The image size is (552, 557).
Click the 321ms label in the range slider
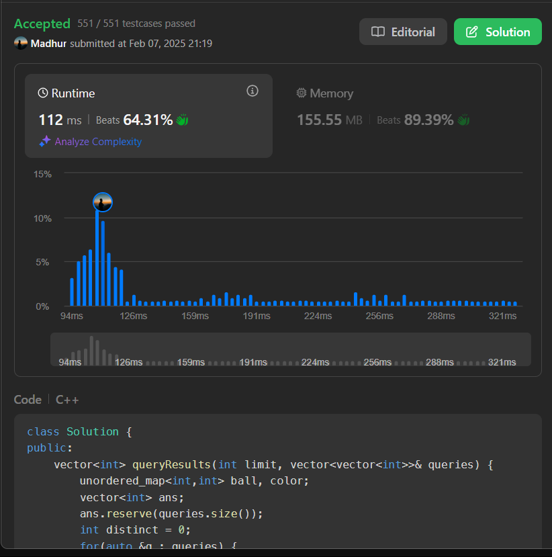coord(502,362)
